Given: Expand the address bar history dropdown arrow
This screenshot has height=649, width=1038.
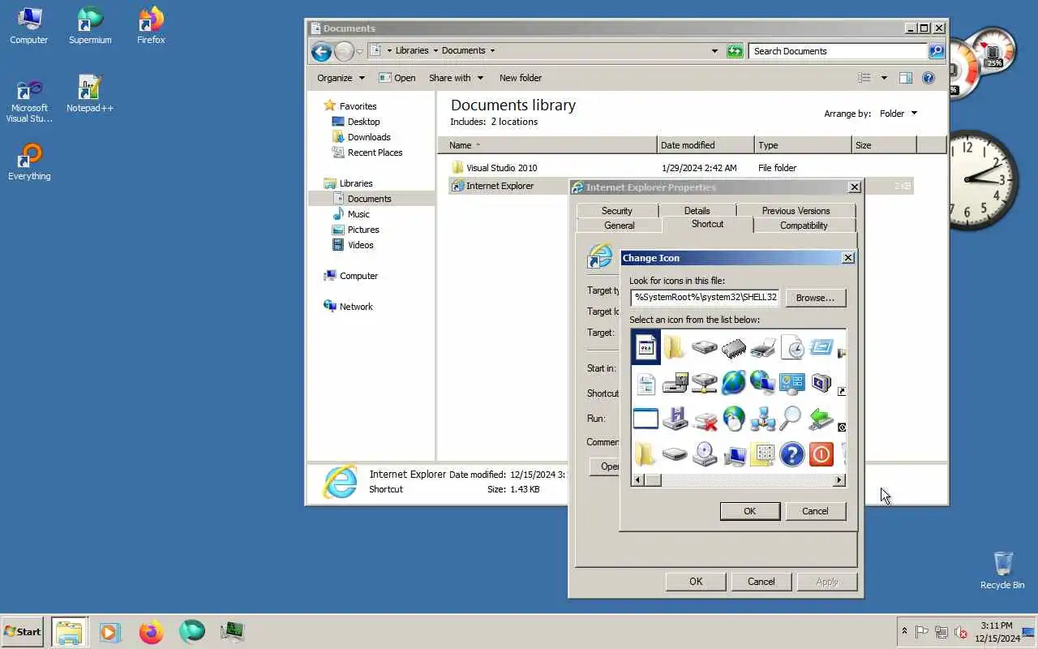Looking at the screenshot, I should pyautogui.click(x=714, y=51).
